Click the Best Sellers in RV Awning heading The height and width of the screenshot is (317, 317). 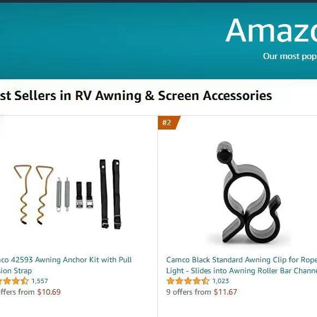pyautogui.click(x=136, y=96)
